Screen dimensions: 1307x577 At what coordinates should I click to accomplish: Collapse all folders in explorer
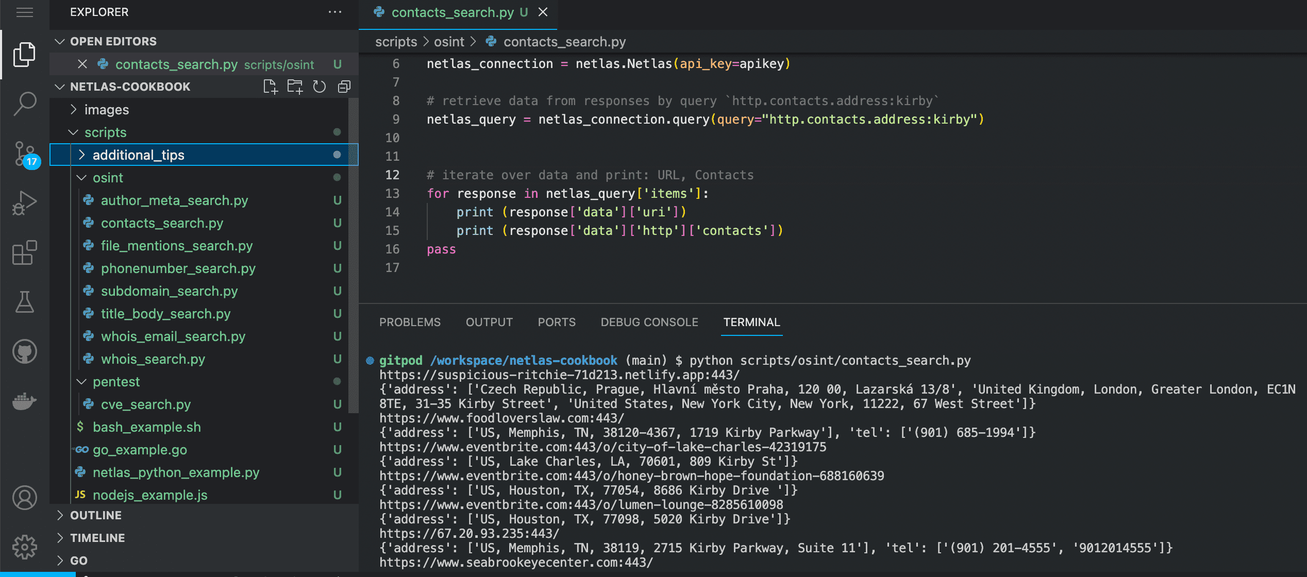tap(344, 87)
